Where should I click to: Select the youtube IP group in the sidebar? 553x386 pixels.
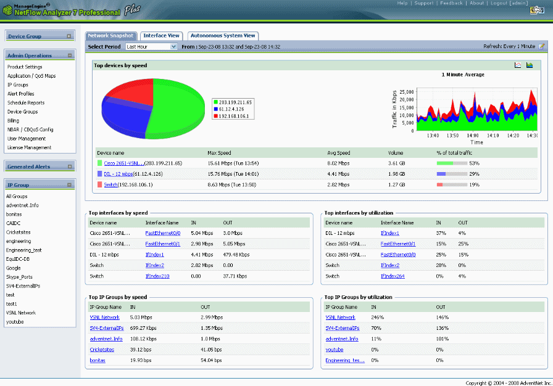[x=15, y=322]
